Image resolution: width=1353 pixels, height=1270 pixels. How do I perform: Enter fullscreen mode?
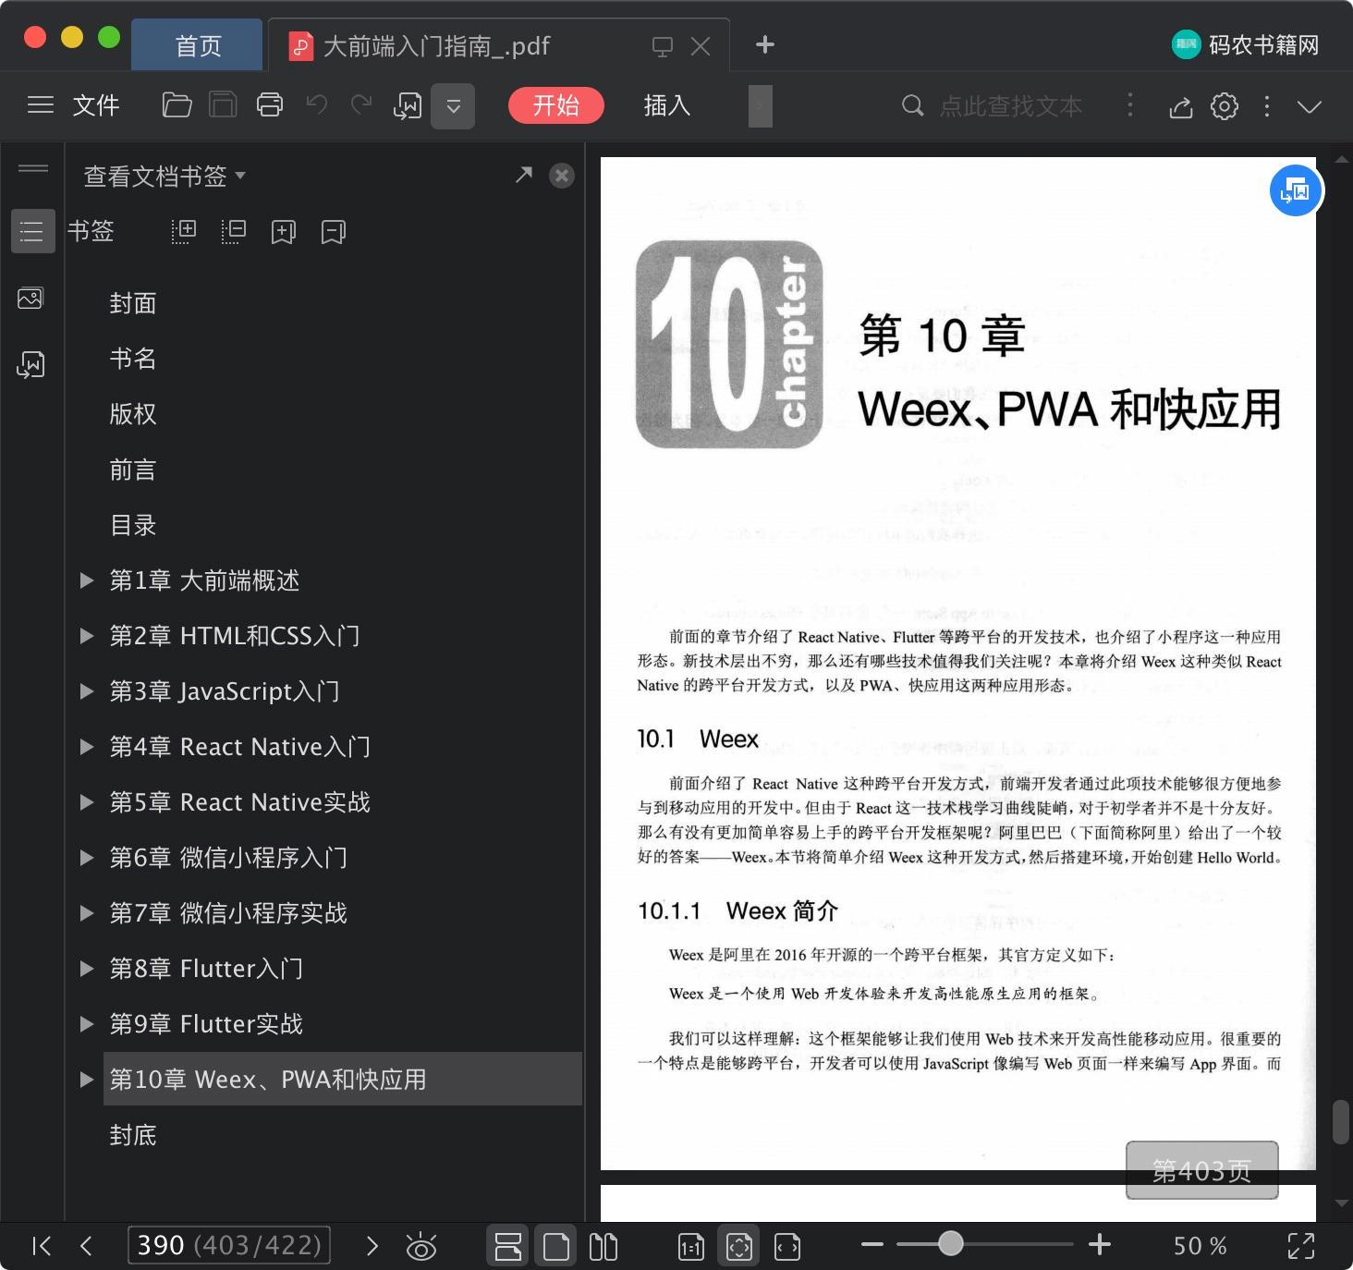(x=1301, y=1246)
